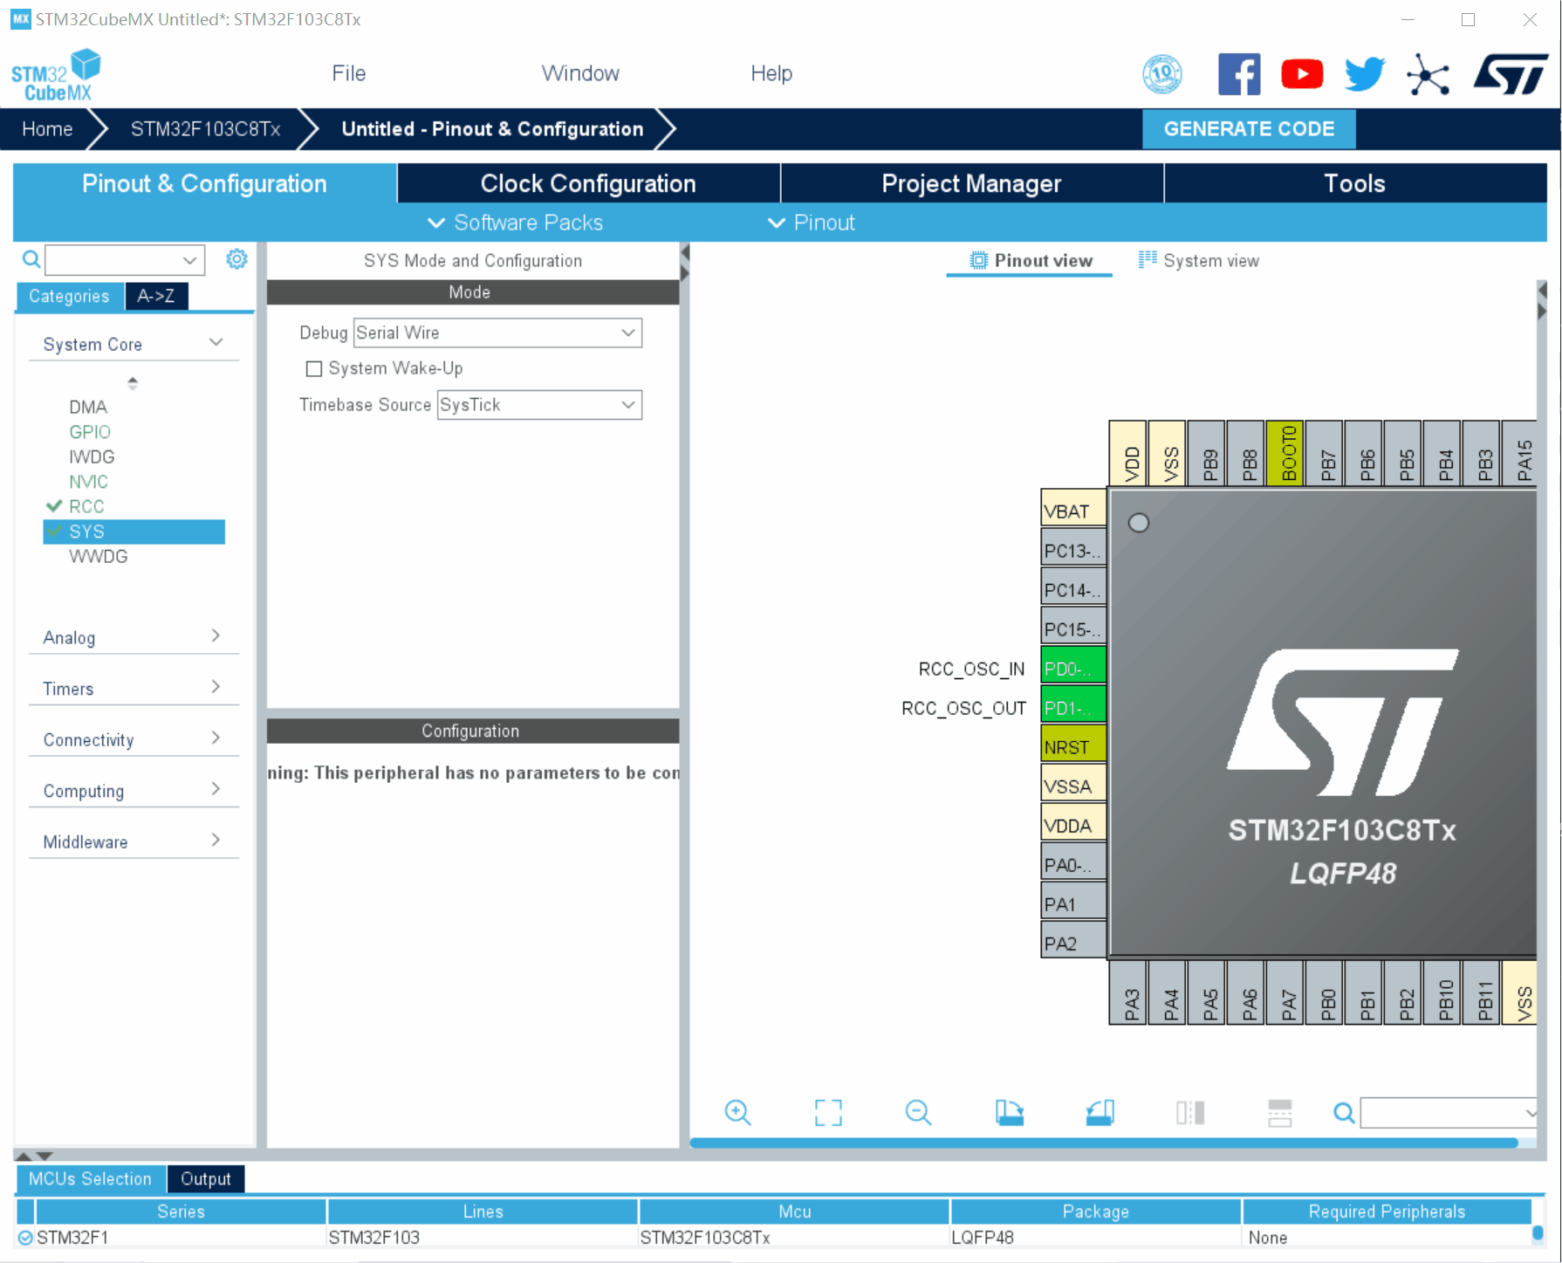Screen dimensions: 1562x1263
Task: Open the File menu
Action: 348,73
